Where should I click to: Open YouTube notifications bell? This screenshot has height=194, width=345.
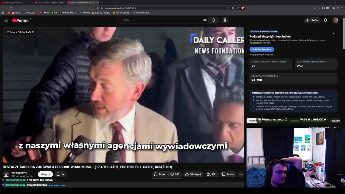325,20
